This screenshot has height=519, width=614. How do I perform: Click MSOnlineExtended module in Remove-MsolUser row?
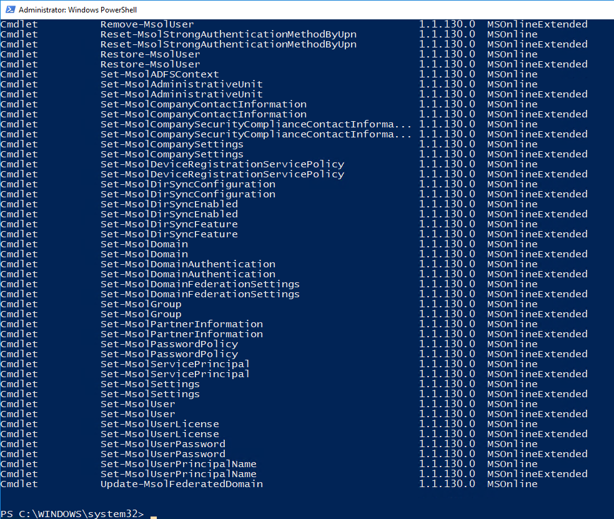[537, 24]
